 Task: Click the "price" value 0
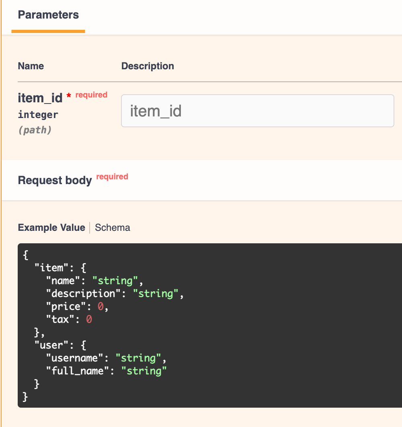101,307
